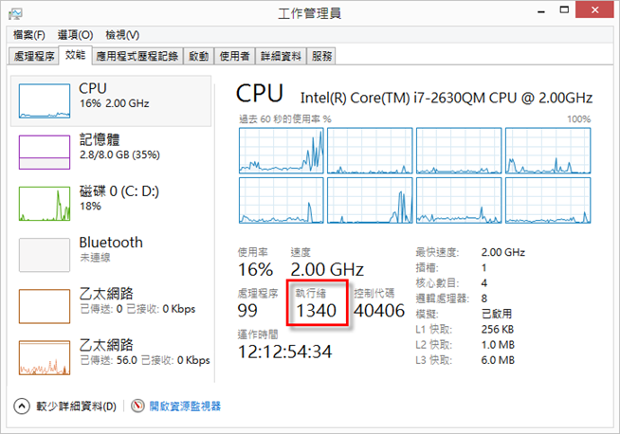Select the first 乙太網路 entry
Viewport: 620px width, 434px height.
click(44, 306)
